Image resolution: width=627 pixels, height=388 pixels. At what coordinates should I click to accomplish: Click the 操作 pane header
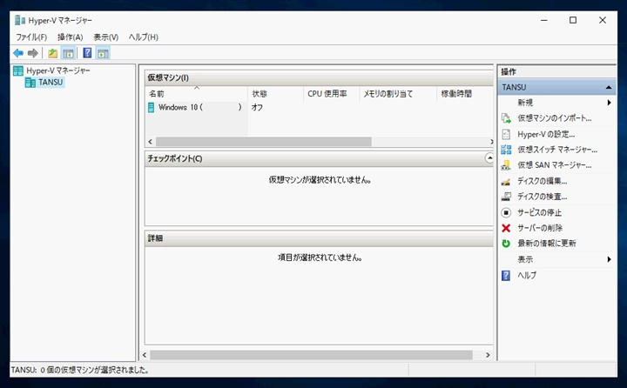(556, 71)
